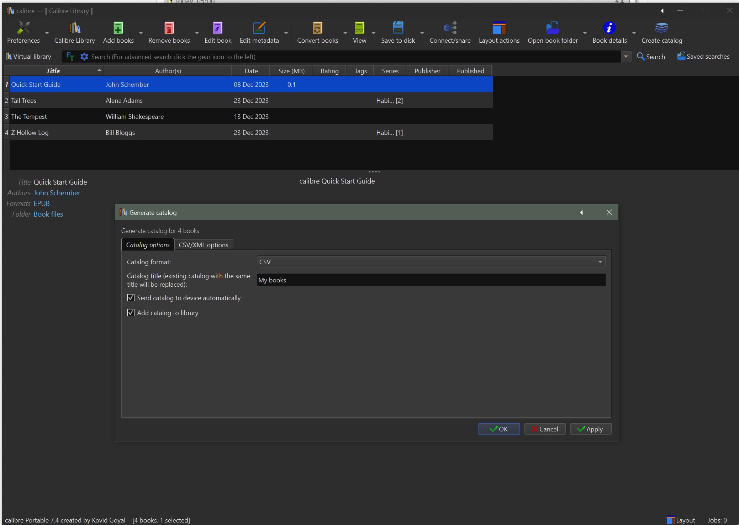Image resolution: width=739 pixels, height=525 pixels.
Task: Click the Add books icon
Action: [118, 28]
